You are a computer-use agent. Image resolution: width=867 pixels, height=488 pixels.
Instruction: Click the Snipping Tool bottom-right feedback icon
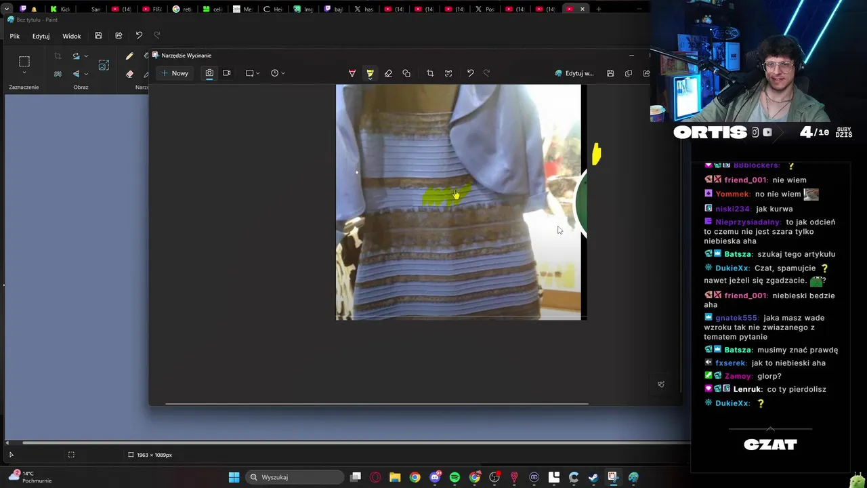tap(661, 384)
